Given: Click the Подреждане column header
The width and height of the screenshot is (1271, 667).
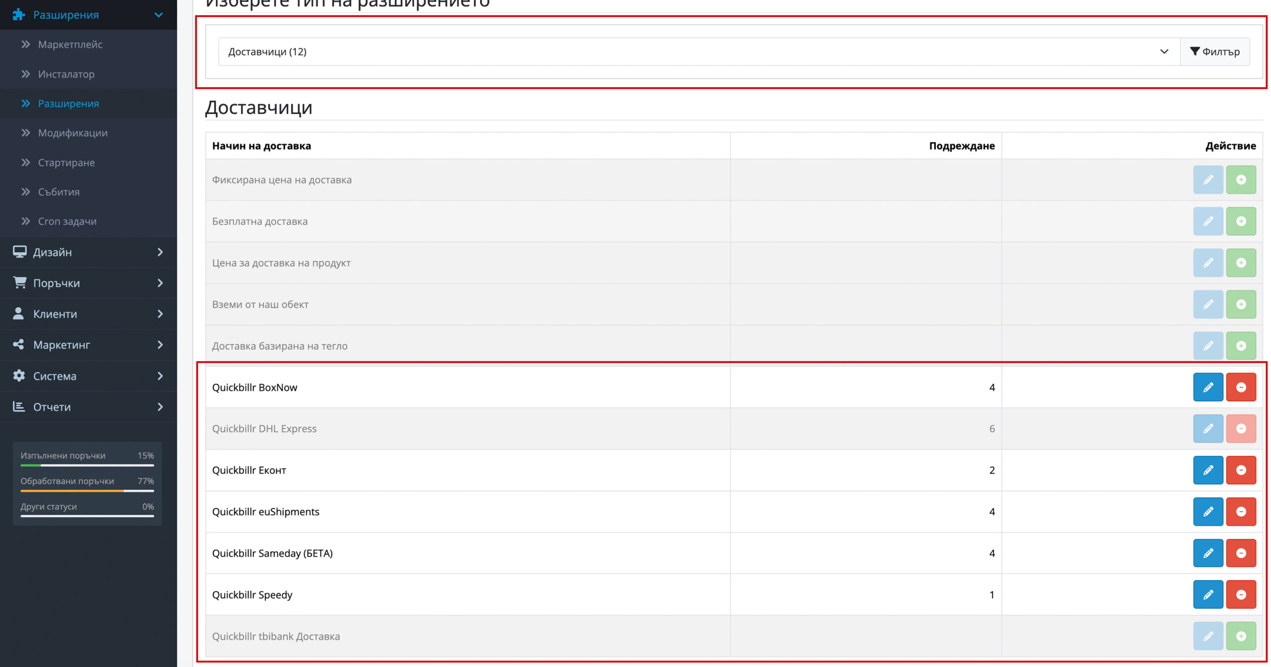Looking at the screenshot, I should tap(961, 146).
